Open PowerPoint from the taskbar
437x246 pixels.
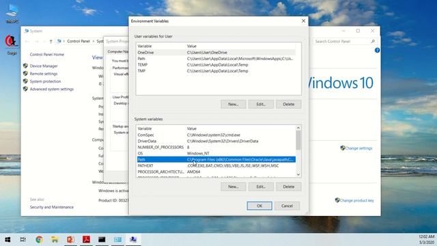click(x=70, y=240)
